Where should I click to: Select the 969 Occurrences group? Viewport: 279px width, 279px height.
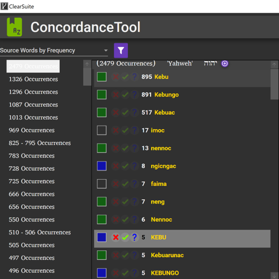coord(31,130)
